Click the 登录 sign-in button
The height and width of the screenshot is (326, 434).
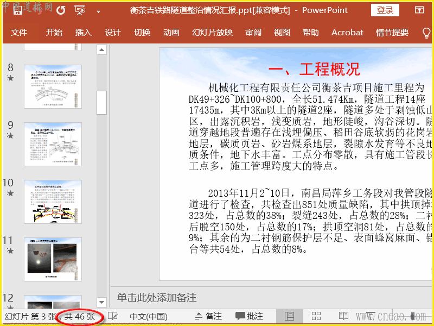coord(385,10)
